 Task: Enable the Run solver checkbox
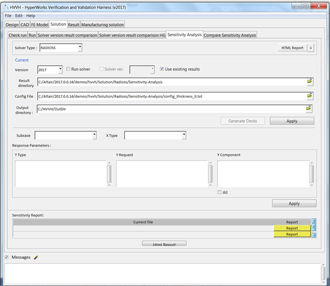click(68, 69)
